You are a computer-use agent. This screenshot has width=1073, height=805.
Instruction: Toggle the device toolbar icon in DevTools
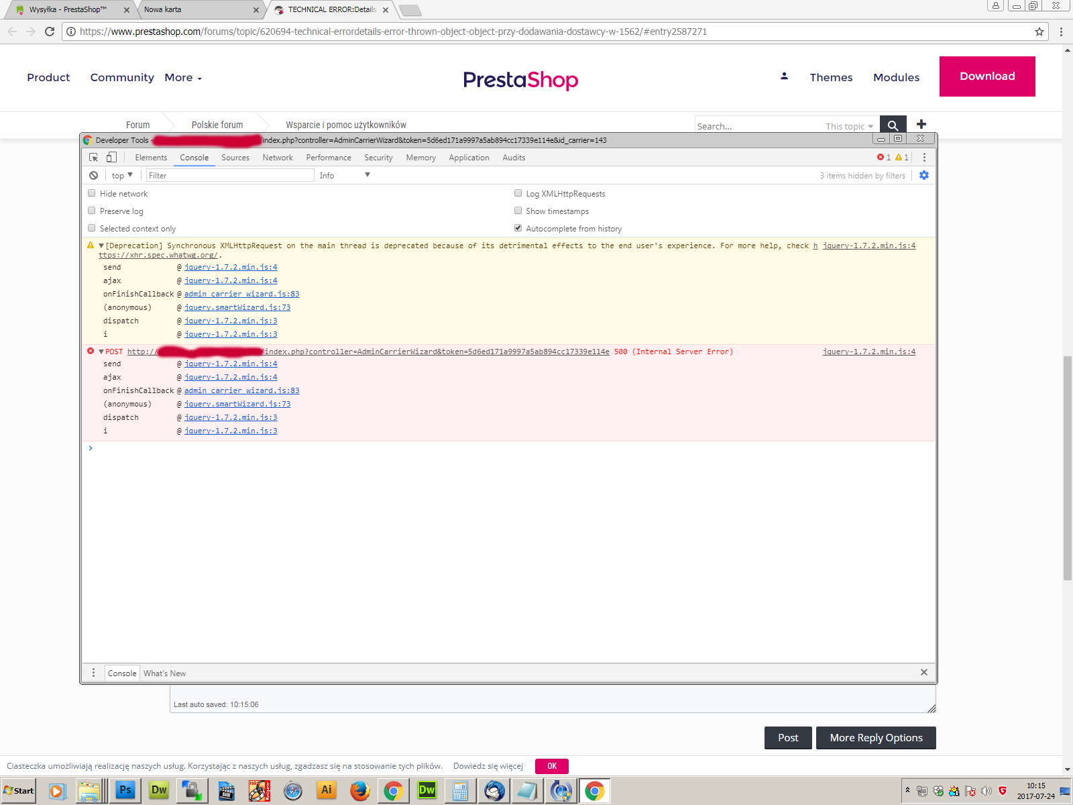click(111, 158)
